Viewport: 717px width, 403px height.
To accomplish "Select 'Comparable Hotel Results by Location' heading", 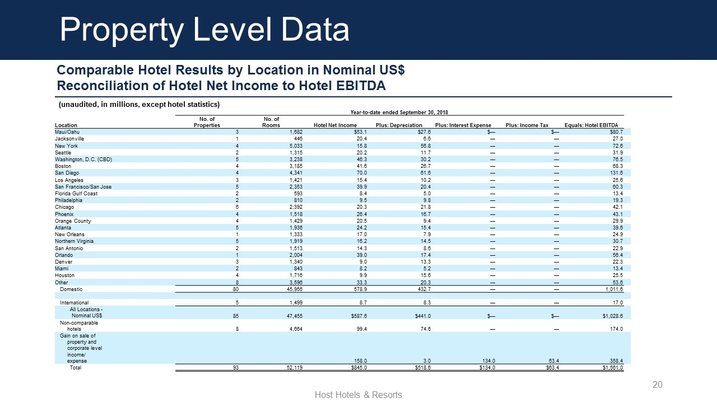I will click(230, 71).
